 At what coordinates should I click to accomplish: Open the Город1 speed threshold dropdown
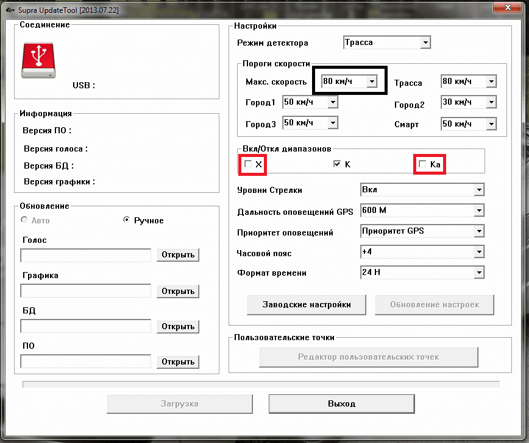point(332,103)
